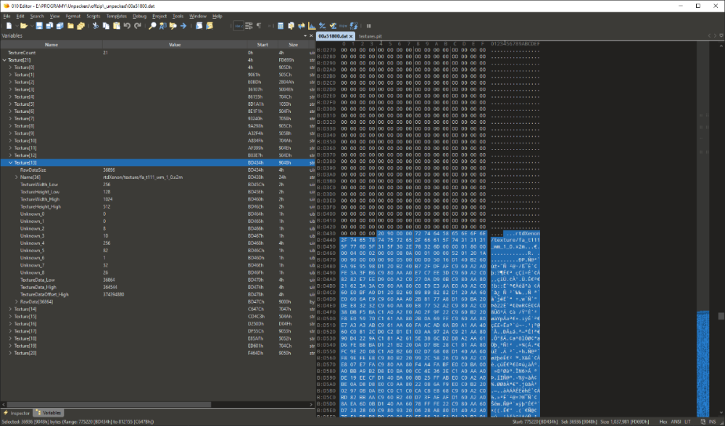Click the Histogram chart icon
Viewport: 725px width, 426px height.
tap(312, 25)
